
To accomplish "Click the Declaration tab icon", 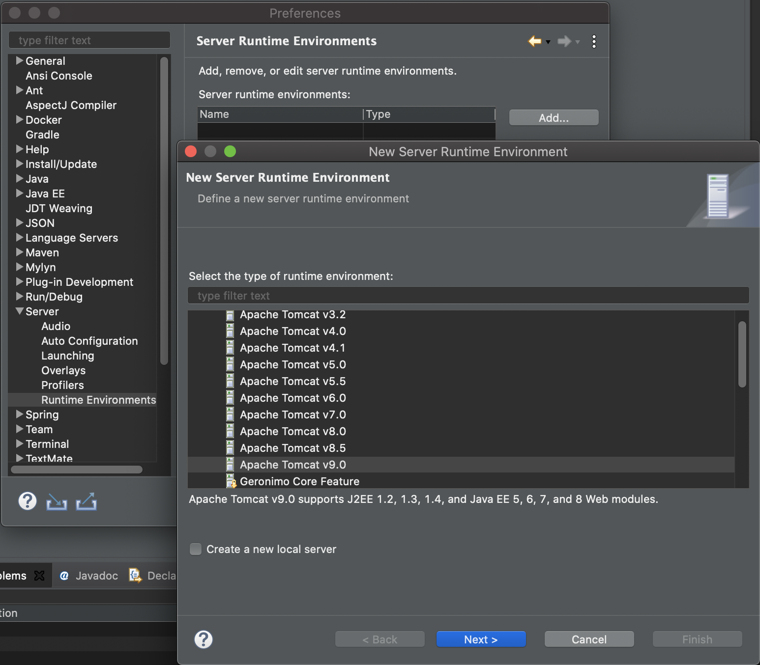I will (x=135, y=575).
